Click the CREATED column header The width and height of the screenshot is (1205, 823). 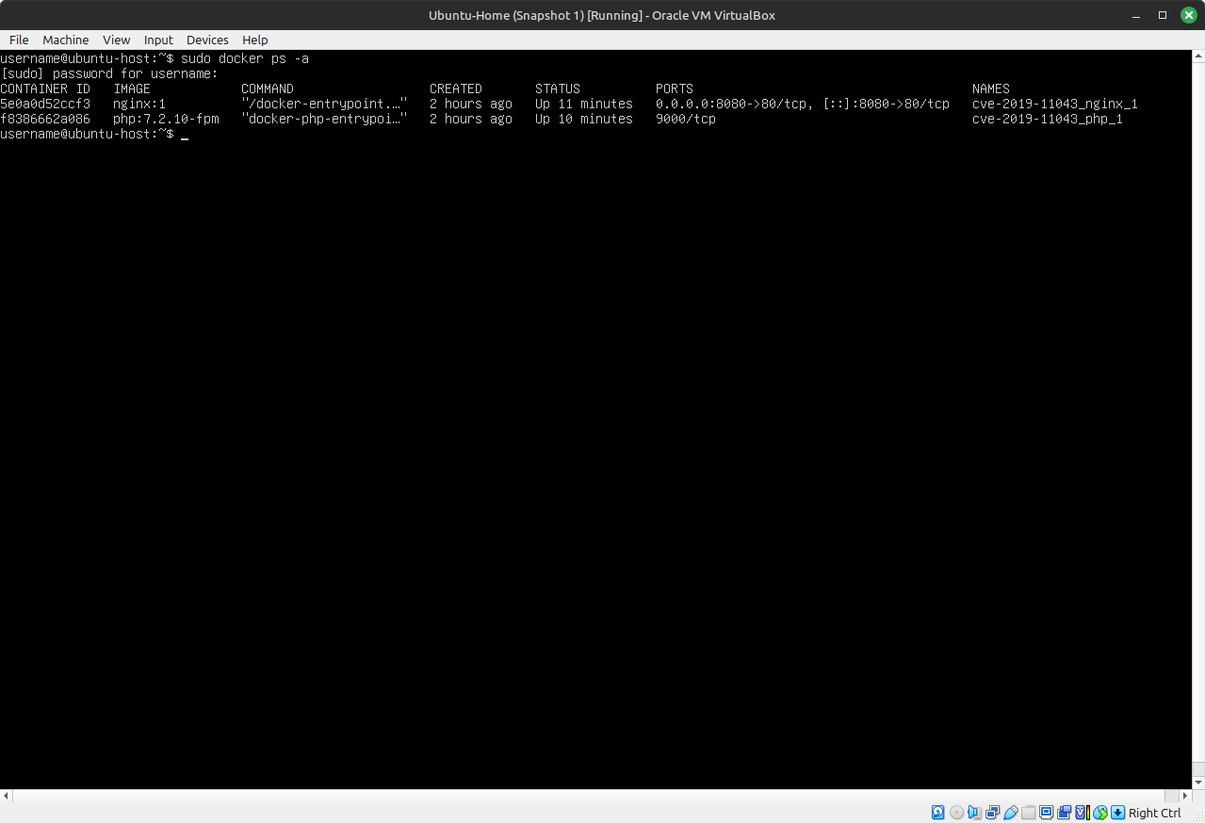(456, 89)
